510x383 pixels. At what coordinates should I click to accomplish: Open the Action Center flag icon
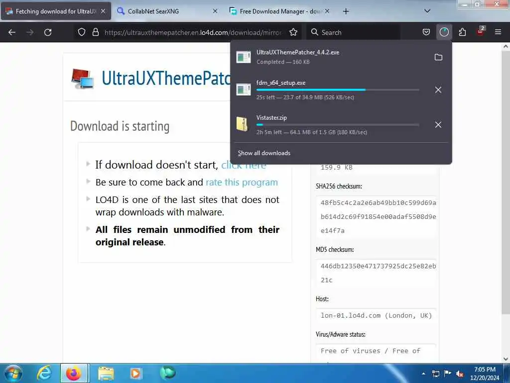pyautogui.click(x=448, y=374)
